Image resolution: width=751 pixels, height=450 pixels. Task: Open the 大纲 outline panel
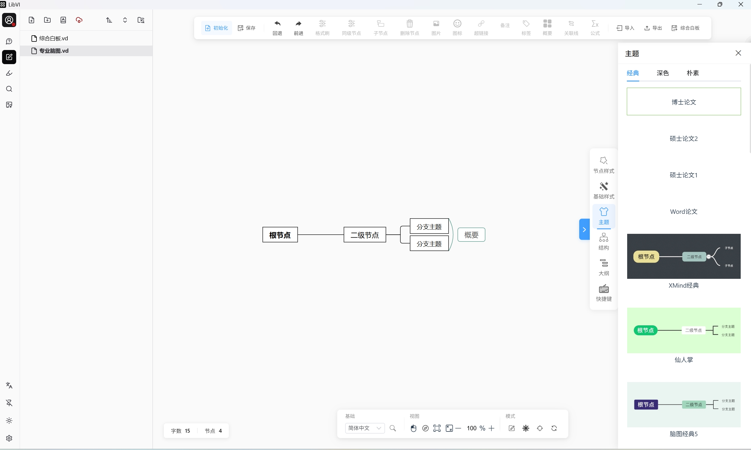point(604,267)
